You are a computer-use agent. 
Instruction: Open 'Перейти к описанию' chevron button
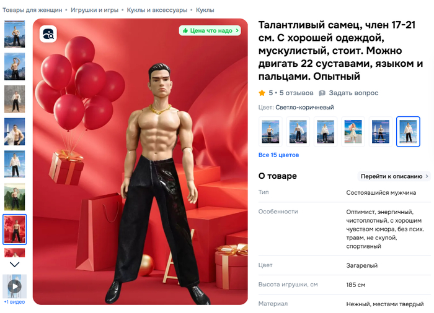tap(394, 176)
